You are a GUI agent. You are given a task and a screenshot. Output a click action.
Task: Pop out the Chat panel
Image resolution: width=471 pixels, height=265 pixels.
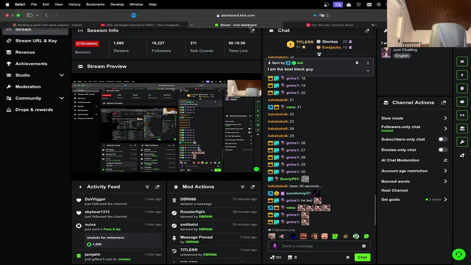(x=367, y=31)
